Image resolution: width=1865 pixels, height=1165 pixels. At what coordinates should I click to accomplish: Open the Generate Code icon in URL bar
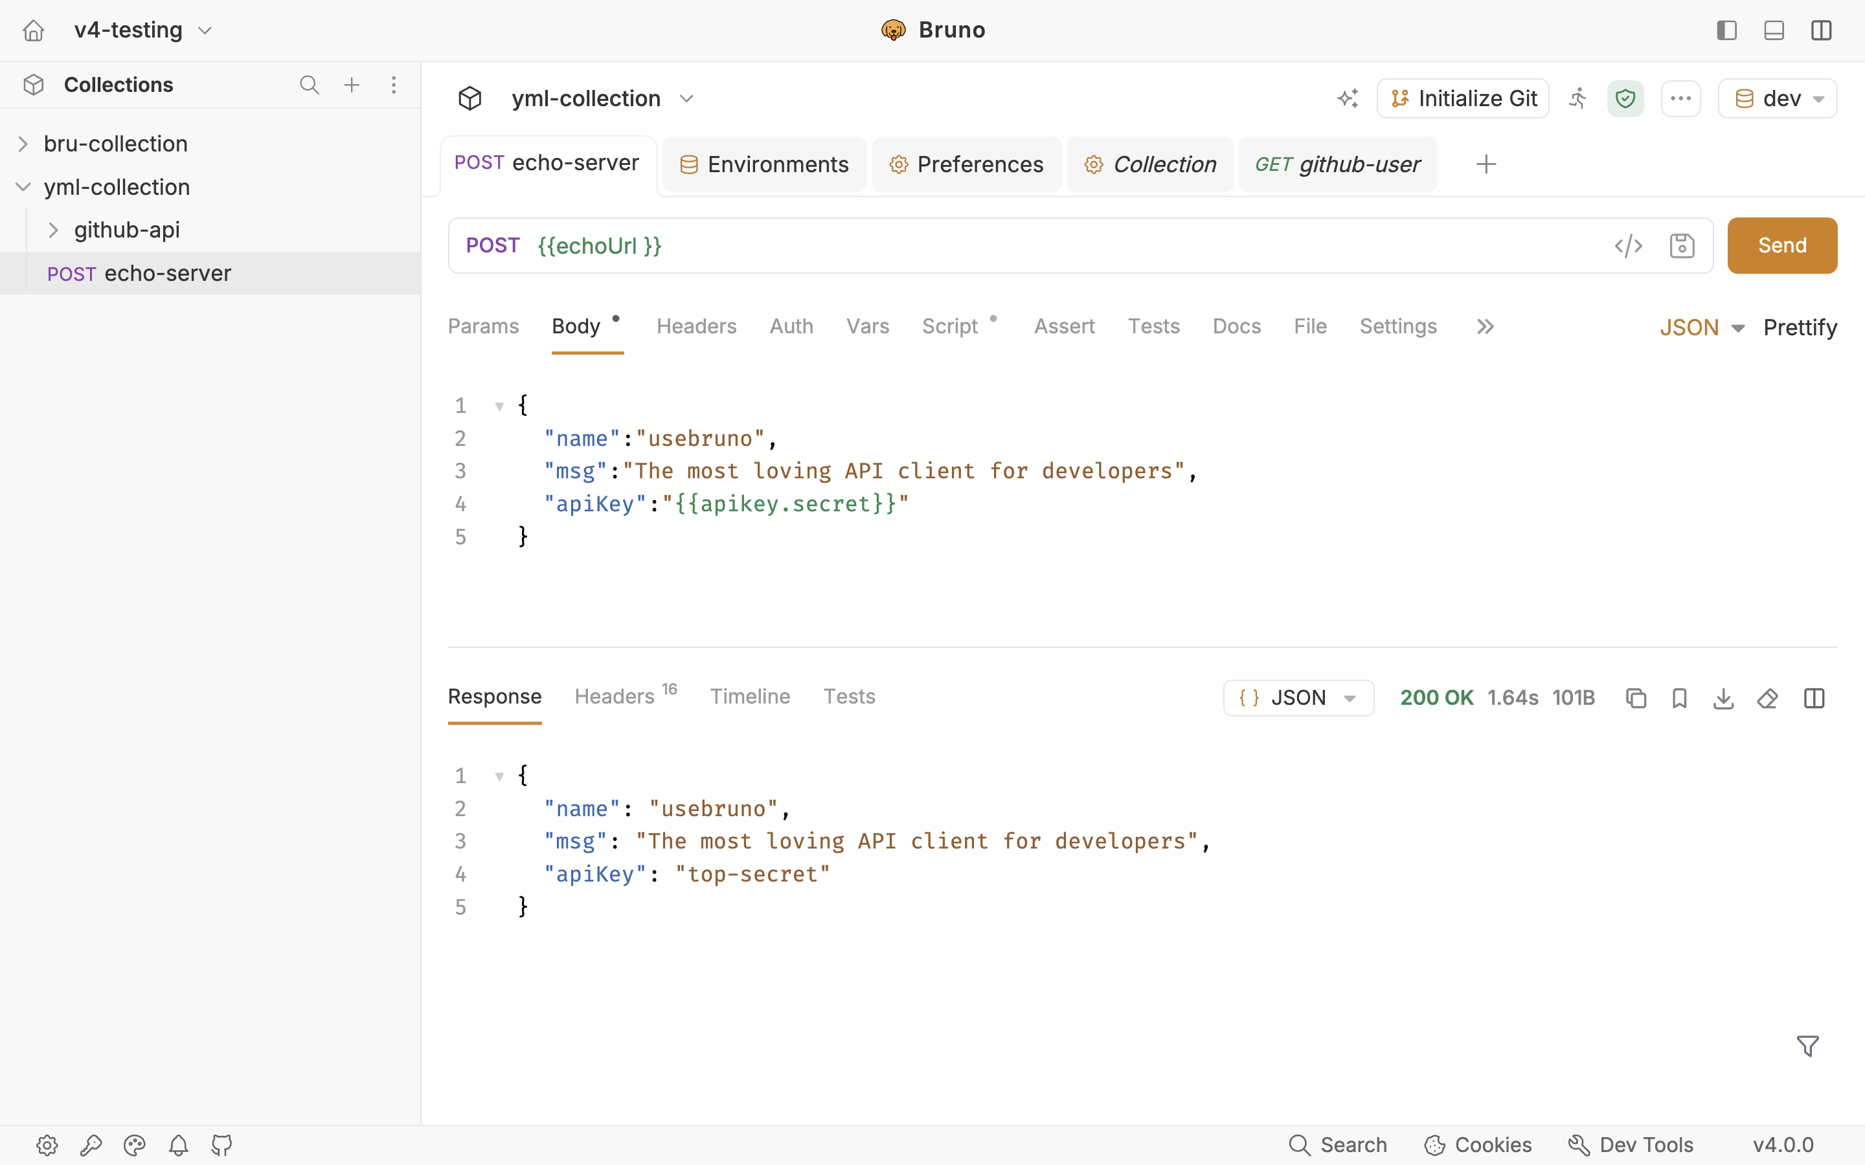(1629, 246)
